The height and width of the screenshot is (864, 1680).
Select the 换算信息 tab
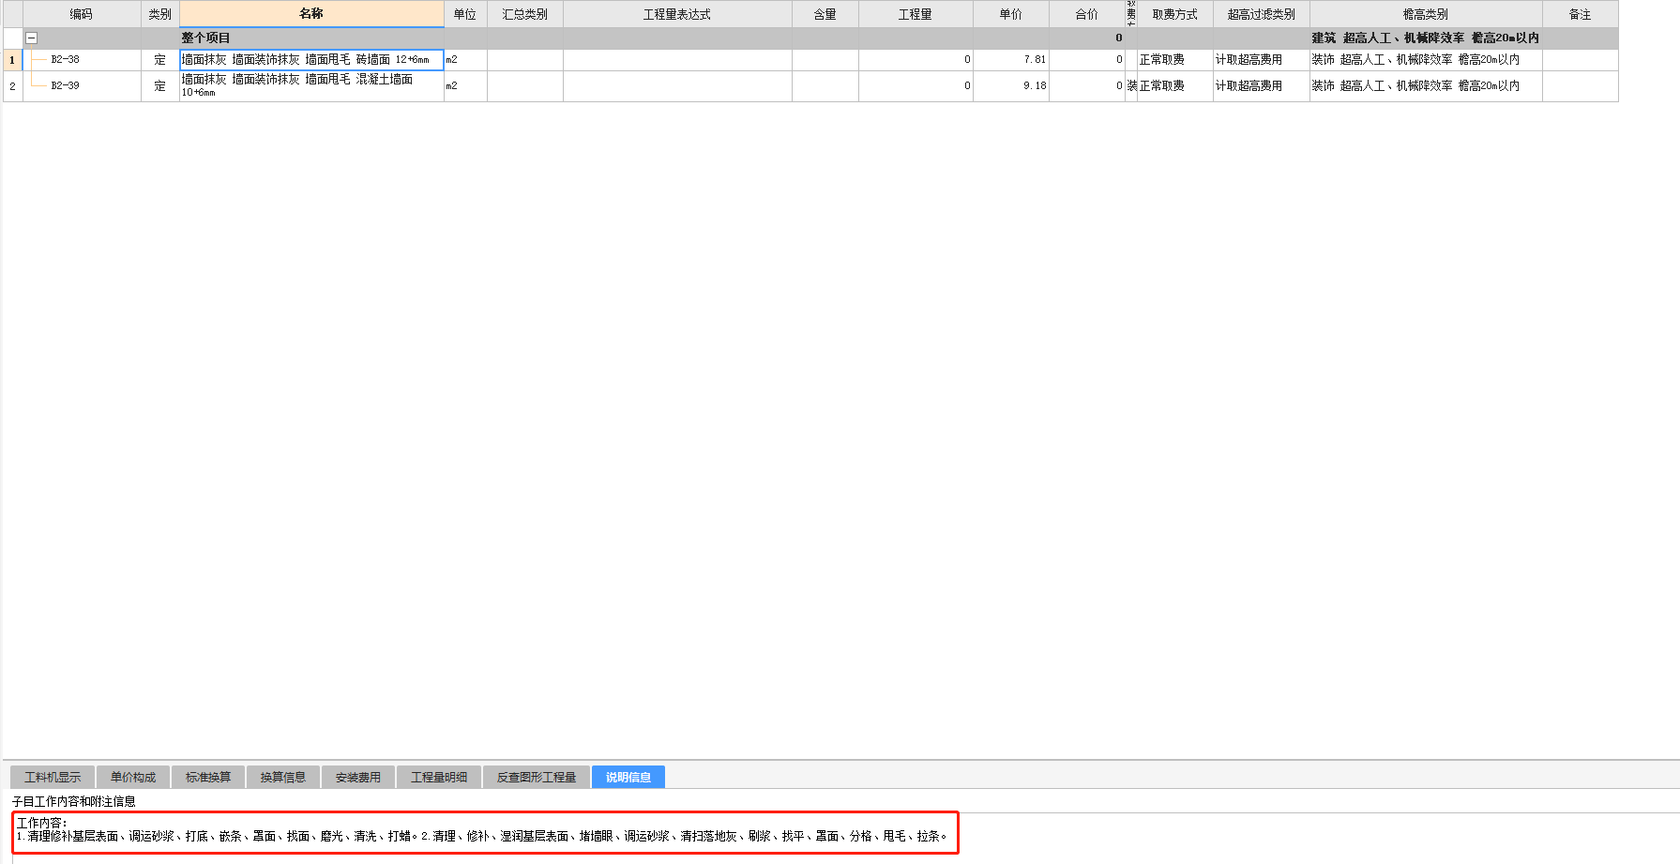(283, 777)
